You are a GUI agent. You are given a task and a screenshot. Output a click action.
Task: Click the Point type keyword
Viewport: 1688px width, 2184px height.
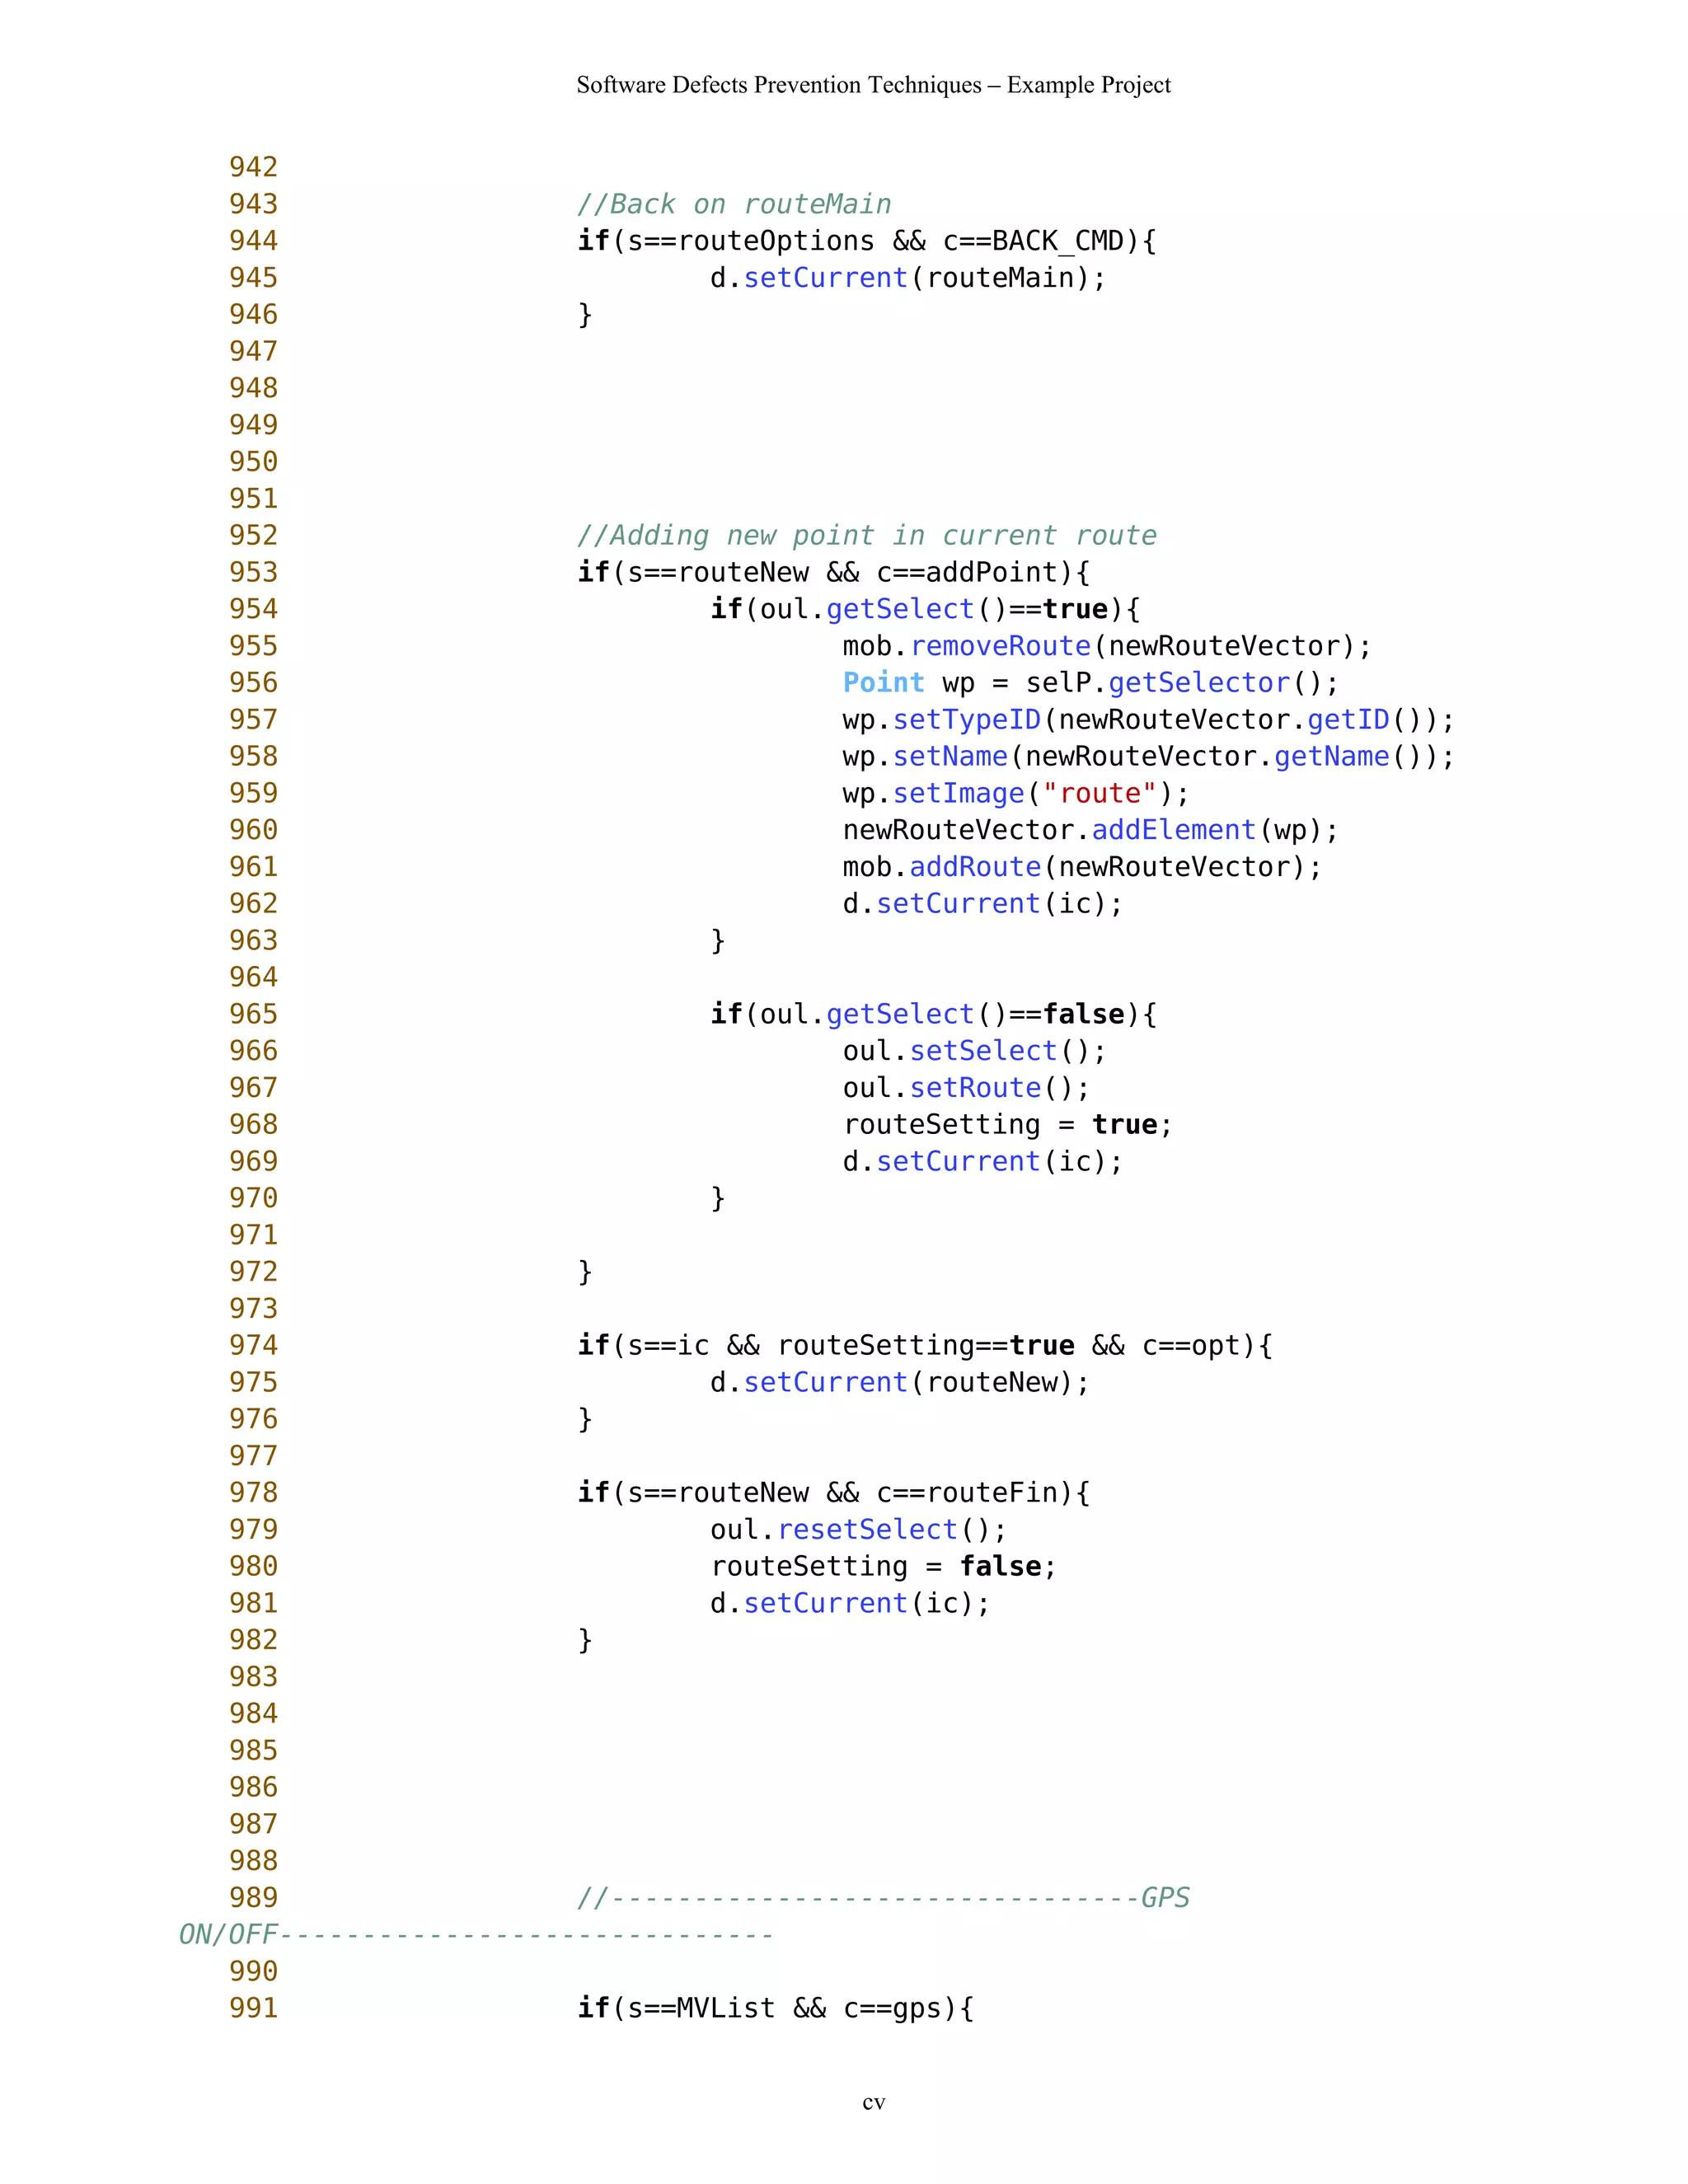pyautogui.click(x=883, y=683)
